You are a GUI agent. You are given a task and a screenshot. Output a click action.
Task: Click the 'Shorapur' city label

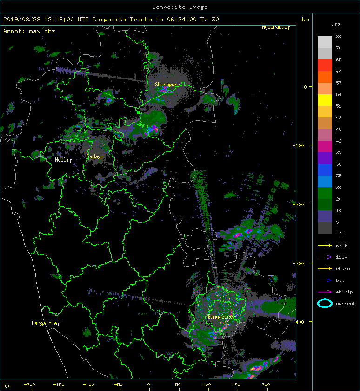pos(166,85)
